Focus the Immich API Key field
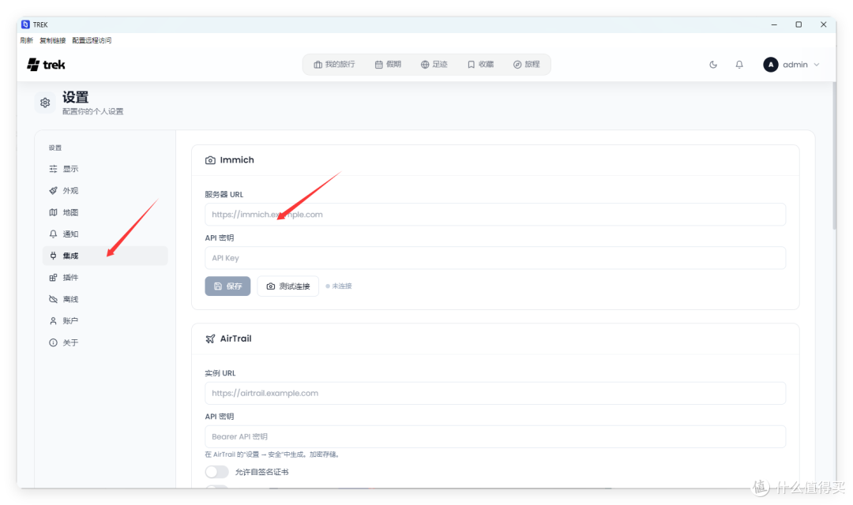Screen dimensions: 853x505 click(x=495, y=258)
